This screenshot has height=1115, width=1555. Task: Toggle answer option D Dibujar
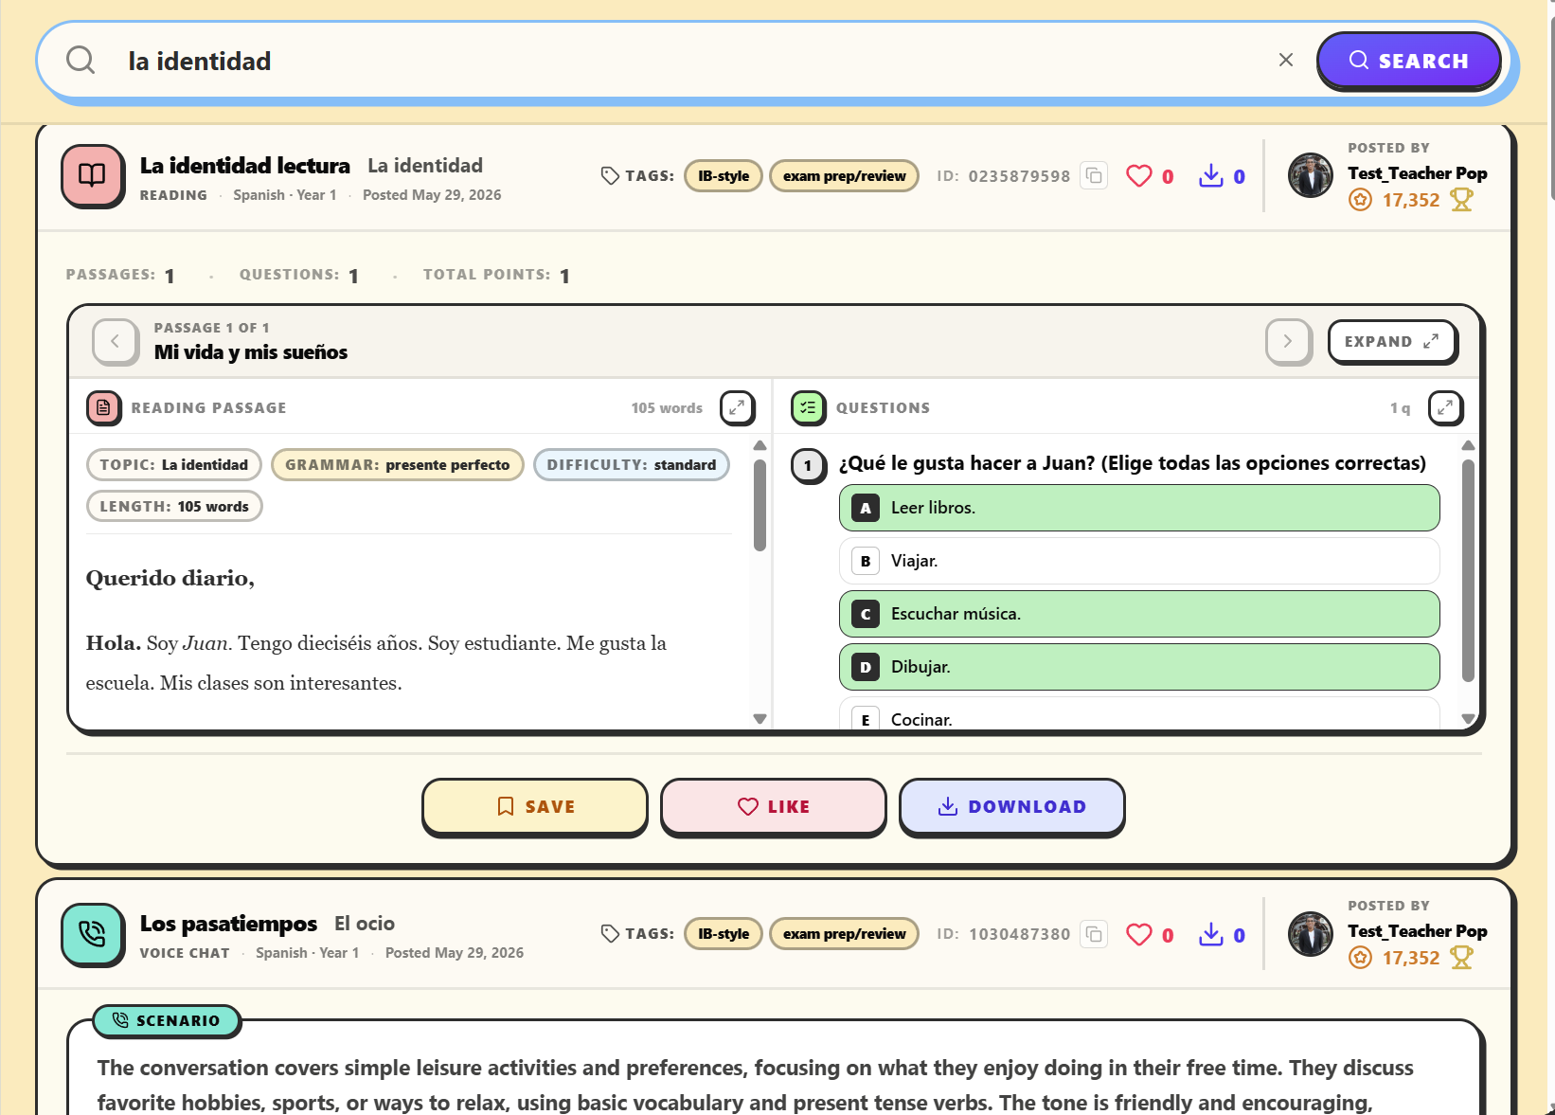point(1139,667)
